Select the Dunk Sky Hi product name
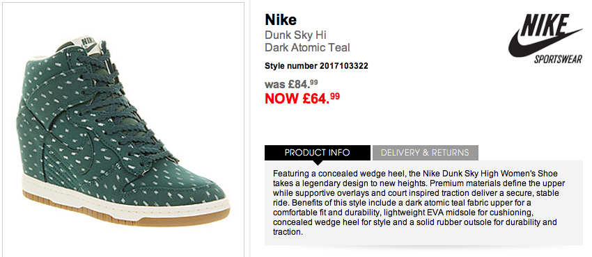The width and height of the screenshot is (592, 257). point(295,35)
